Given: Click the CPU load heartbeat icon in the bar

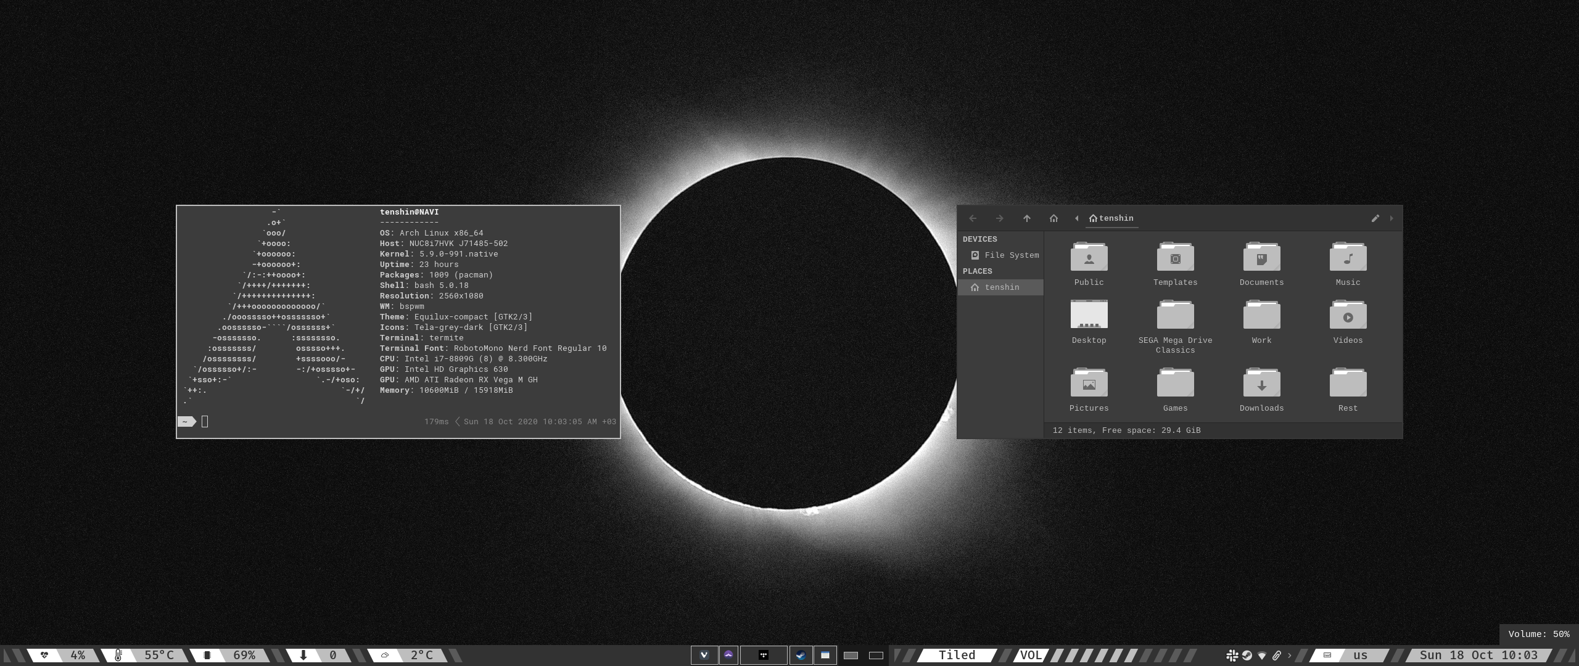Looking at the screenshot, I should tap(44, 656).
